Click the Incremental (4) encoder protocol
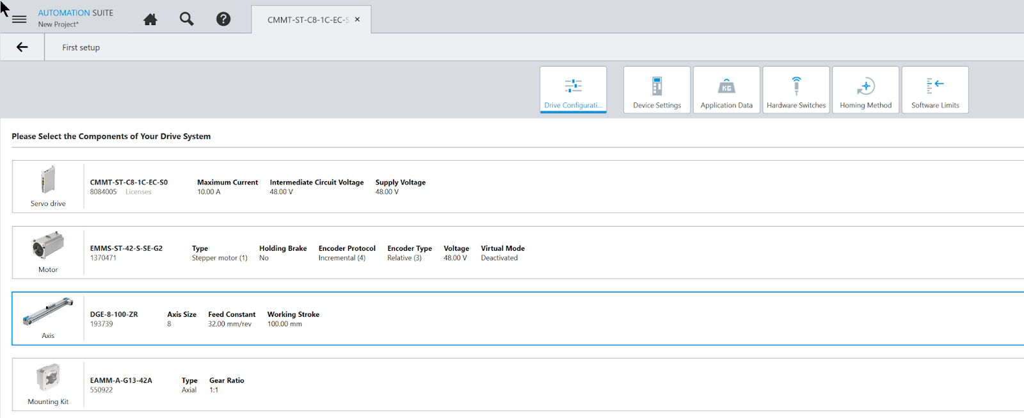The image size is (1024, 418). [342, 258]
